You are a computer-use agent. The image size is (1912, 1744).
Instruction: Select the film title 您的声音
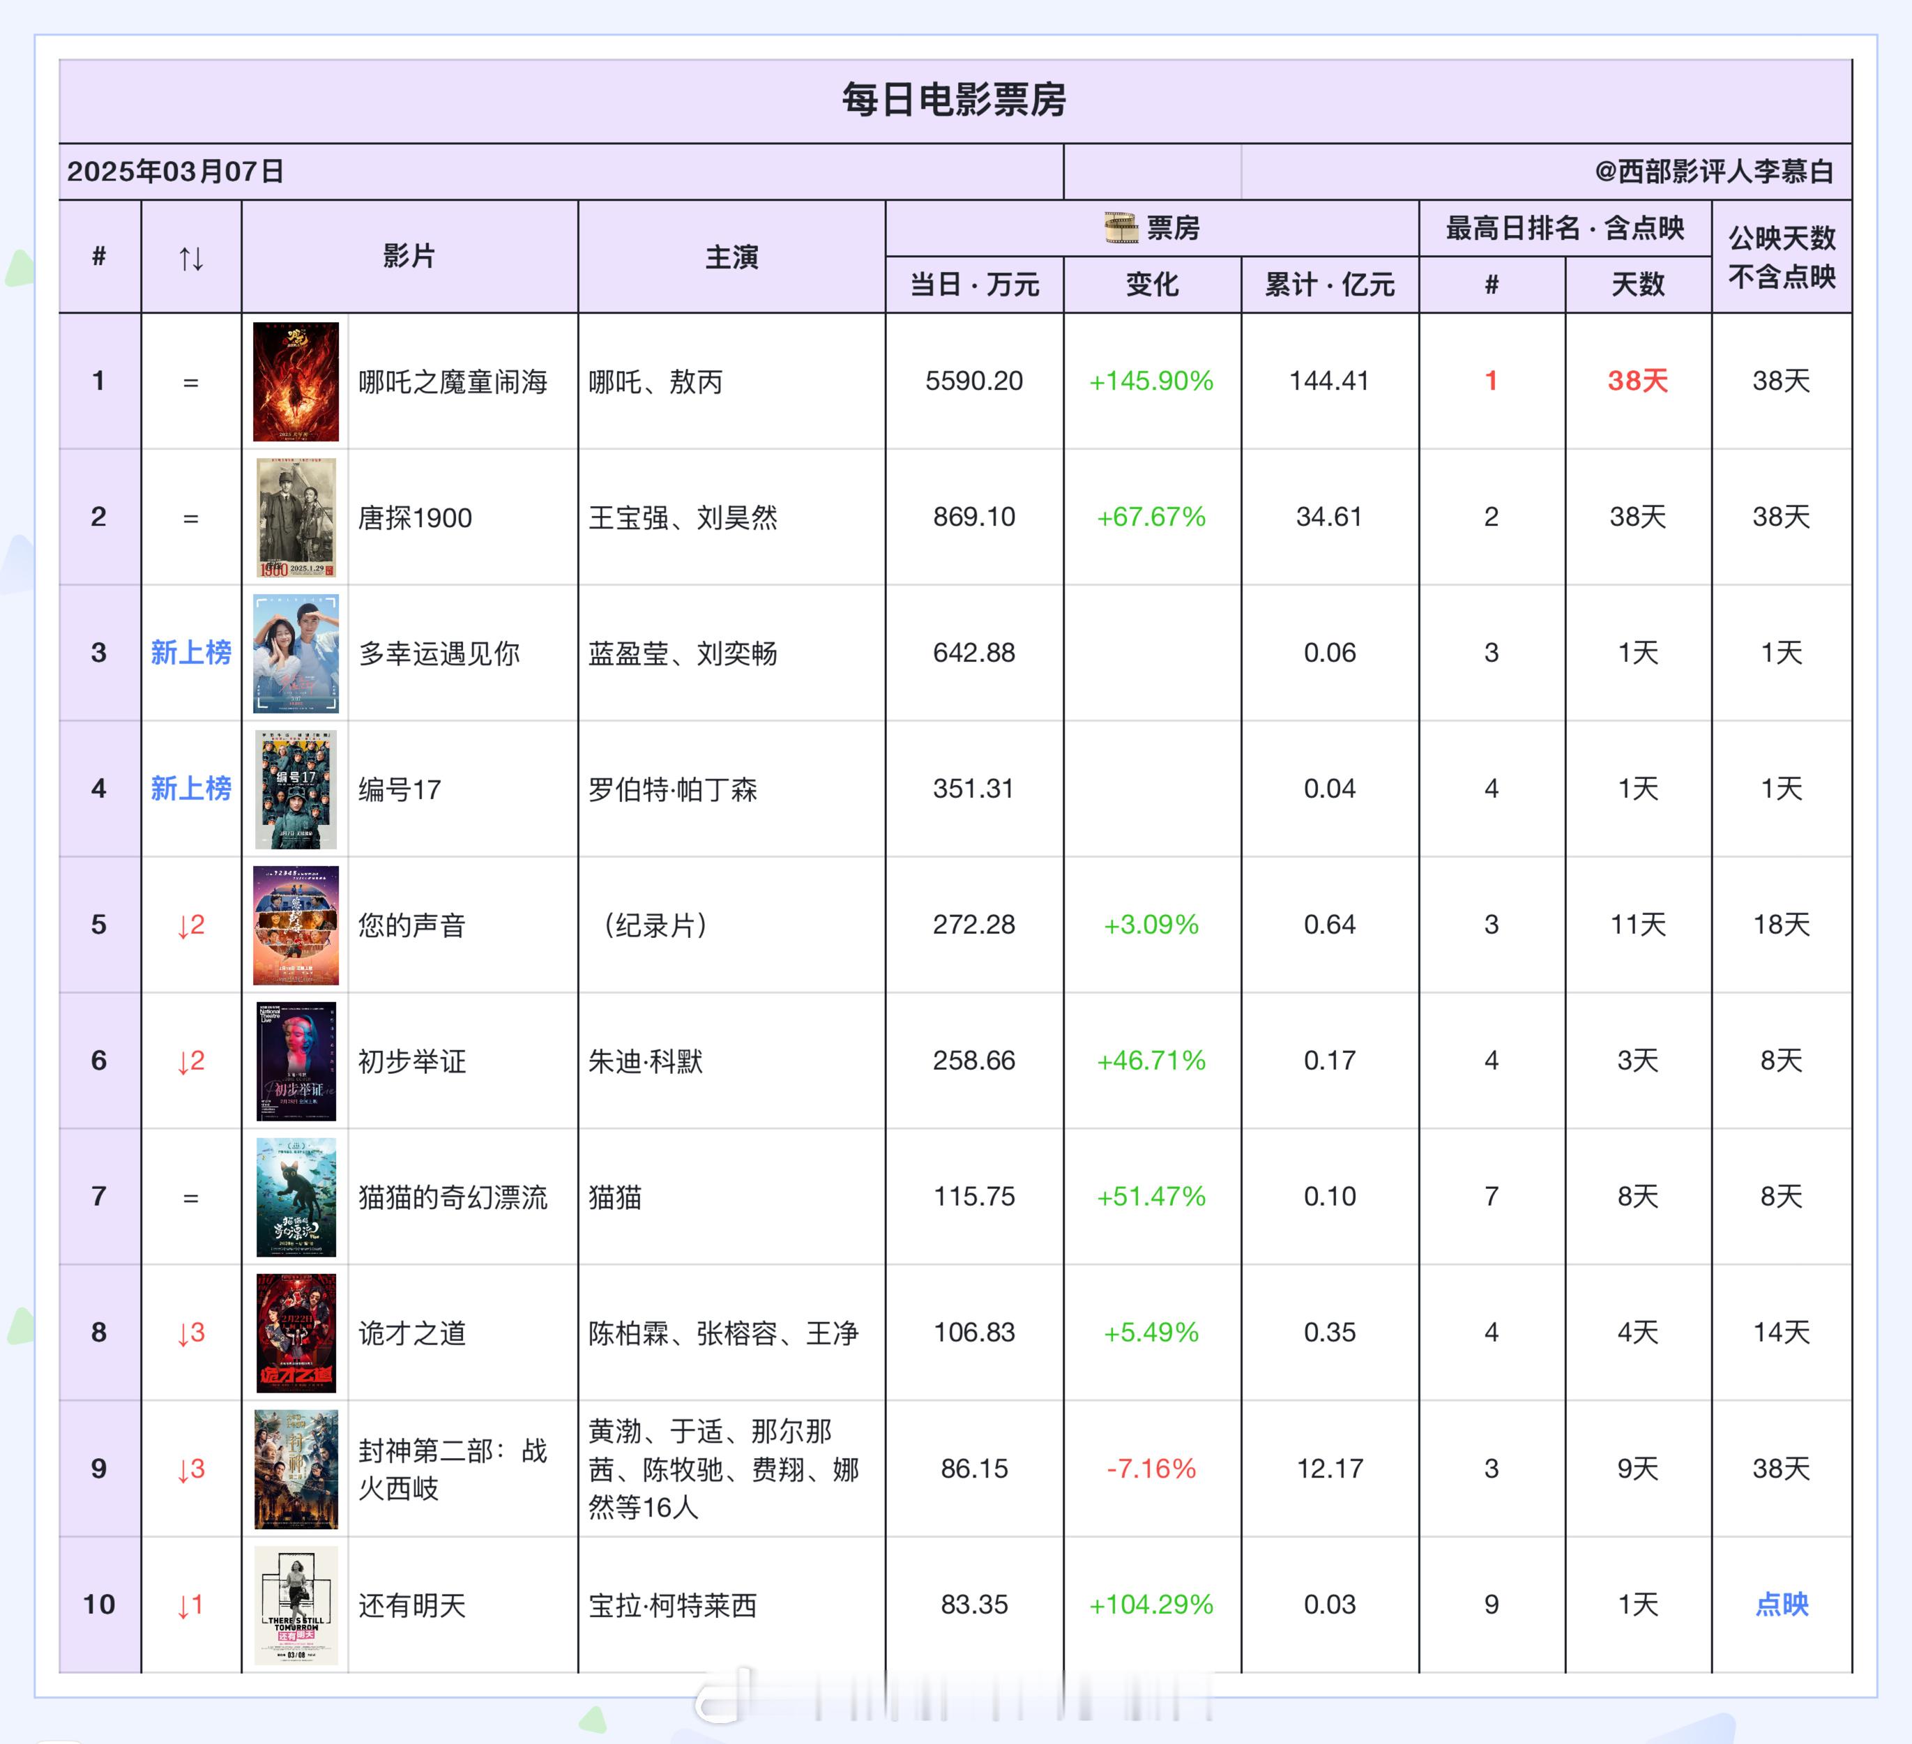[411, 925]
